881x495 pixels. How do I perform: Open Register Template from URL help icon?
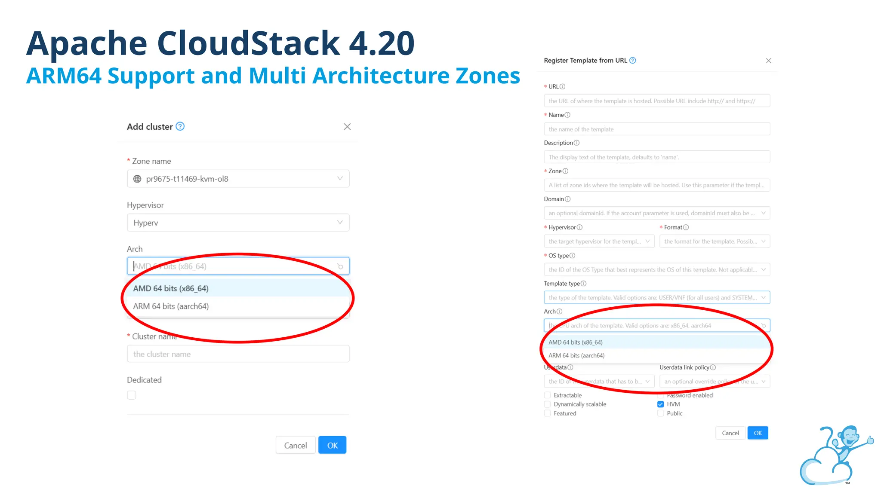pos(632,61)
